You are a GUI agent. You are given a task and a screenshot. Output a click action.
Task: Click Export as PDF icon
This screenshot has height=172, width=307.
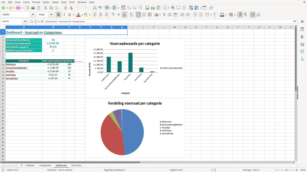pos(27,8)
